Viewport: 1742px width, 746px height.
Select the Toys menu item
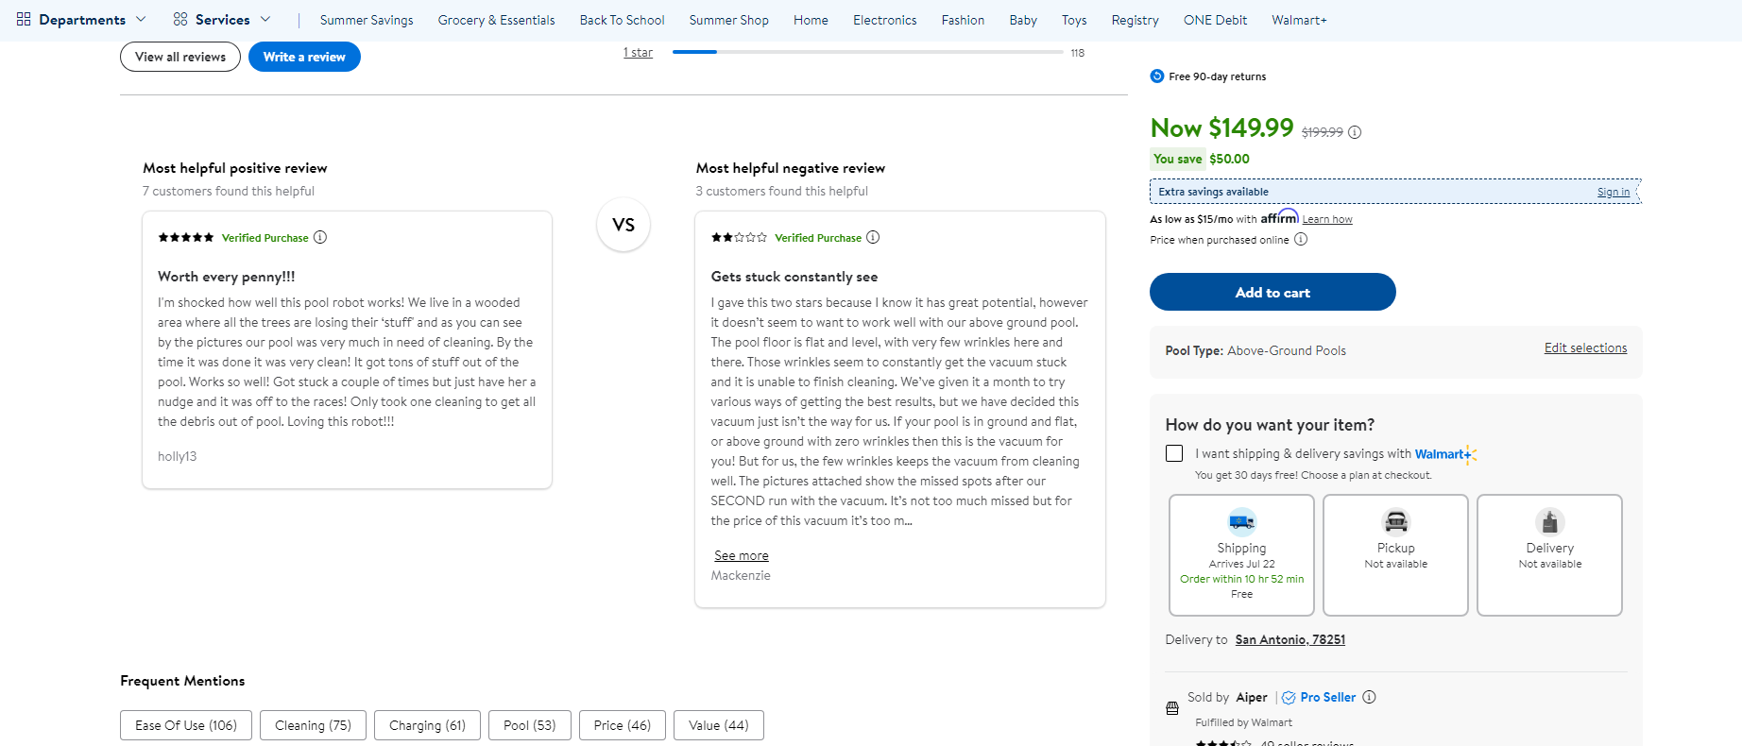[x=1074, y=20]
